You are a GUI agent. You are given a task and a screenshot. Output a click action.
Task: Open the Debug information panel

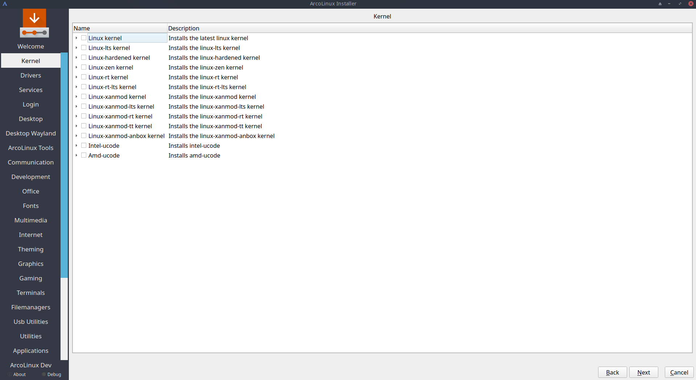[x=51, y=375]
